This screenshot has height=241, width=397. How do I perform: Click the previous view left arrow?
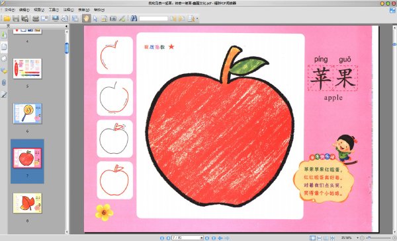[x=220, y=238]
